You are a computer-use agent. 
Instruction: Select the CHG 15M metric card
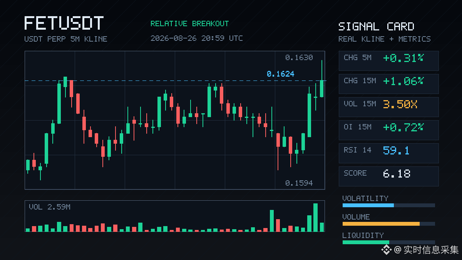[388, 84]
